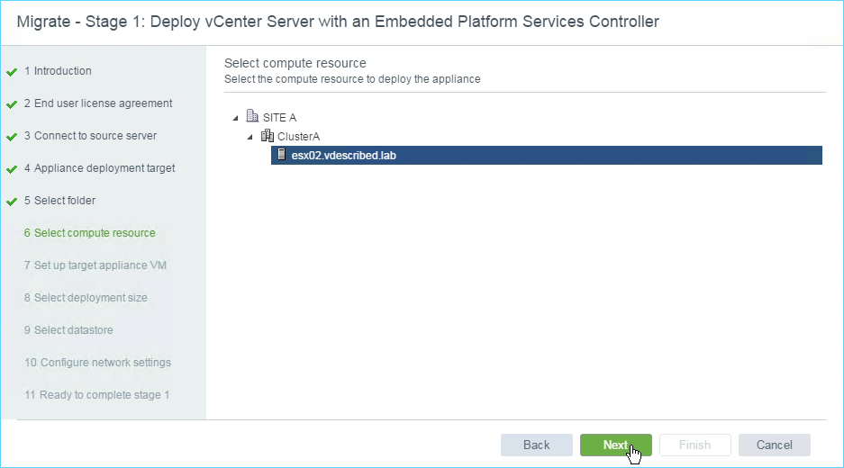844x468 pixels.
Task: Return to step 5 Select folder
Action: (59, 200)
